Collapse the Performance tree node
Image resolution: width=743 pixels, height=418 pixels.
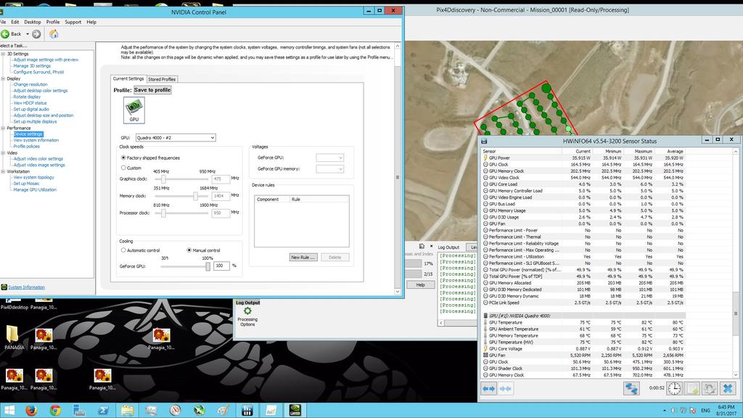point(4,128)
